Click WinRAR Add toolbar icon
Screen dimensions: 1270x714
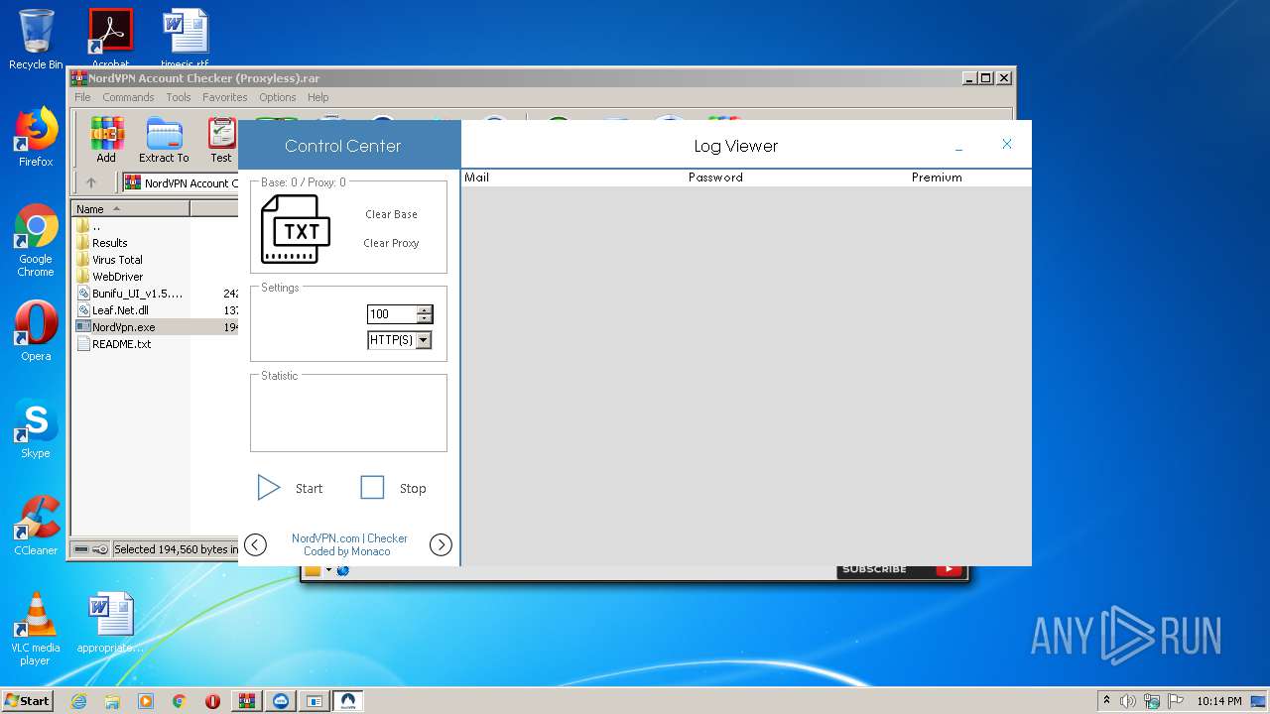click(x=106, y=141)
